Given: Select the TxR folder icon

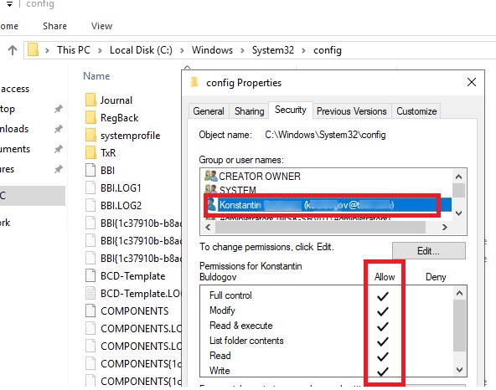Looking at the screenshot, I should tap(90, 152).
